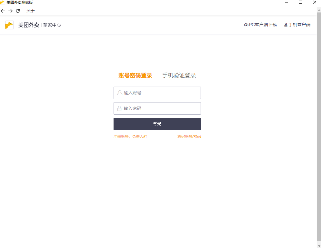
Task: Click the 输入账号 input field
Action: pos(157,93)
